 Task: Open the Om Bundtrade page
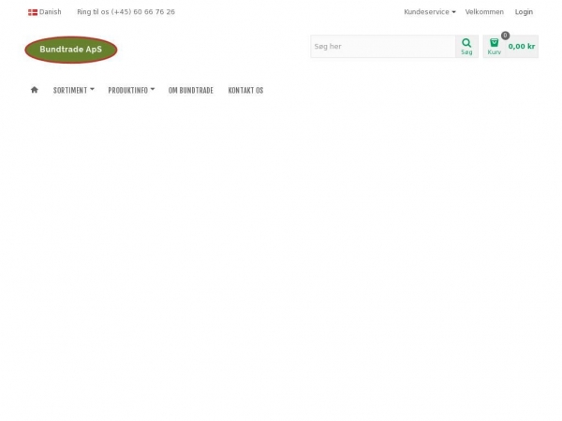coord(191,90)
